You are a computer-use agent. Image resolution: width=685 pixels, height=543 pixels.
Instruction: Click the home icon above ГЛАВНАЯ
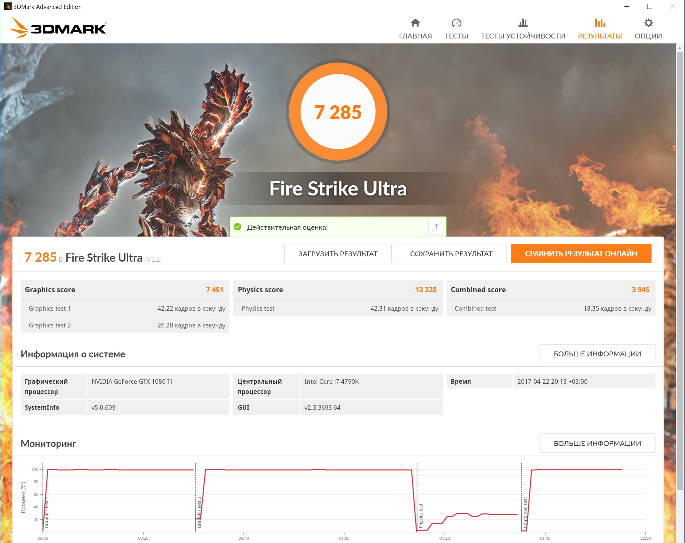(x=415, y=23)
